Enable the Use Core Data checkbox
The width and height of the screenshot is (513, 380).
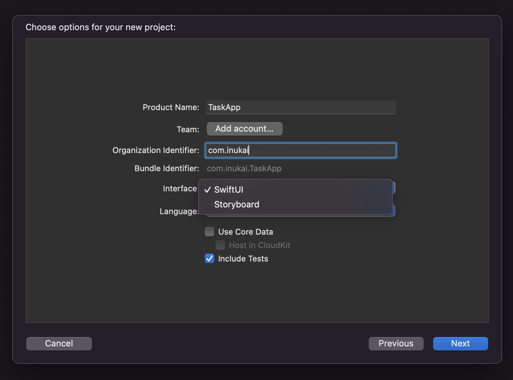209,232
